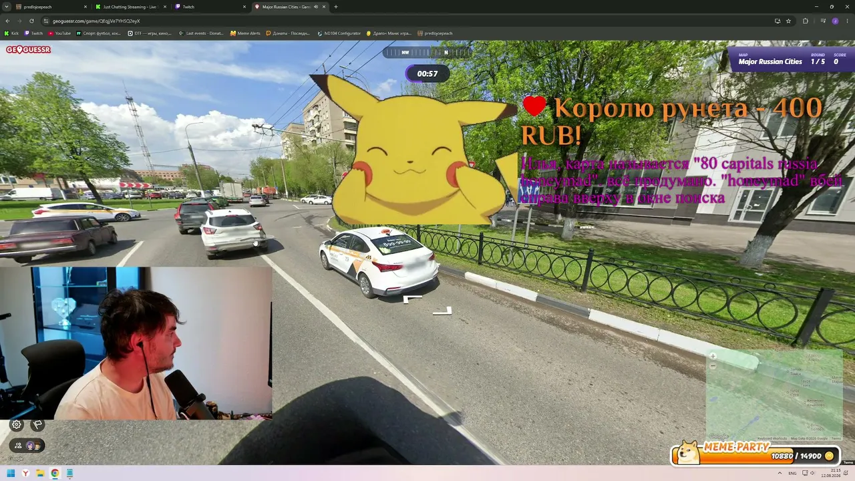Click the Major Russian Cities map name
Screen dimensions: 855x481
click(x=770, y=61)
